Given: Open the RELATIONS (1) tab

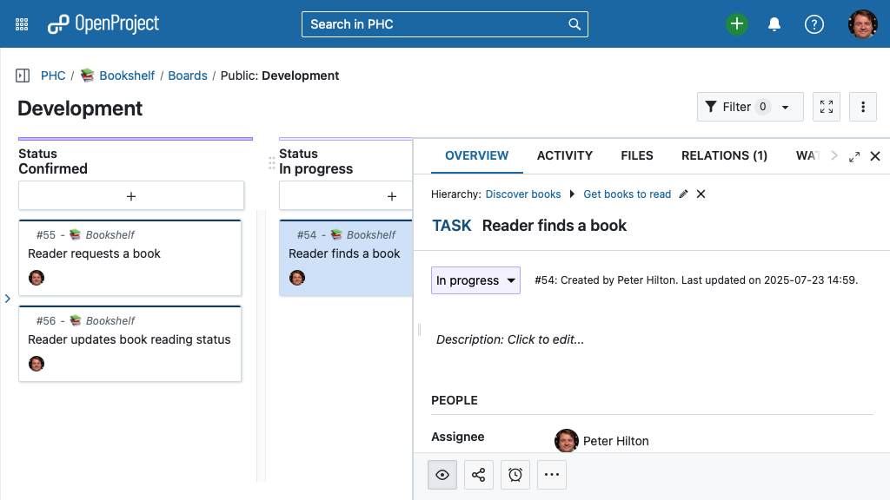Looking at the screenshot, I should tap(724, 155).
